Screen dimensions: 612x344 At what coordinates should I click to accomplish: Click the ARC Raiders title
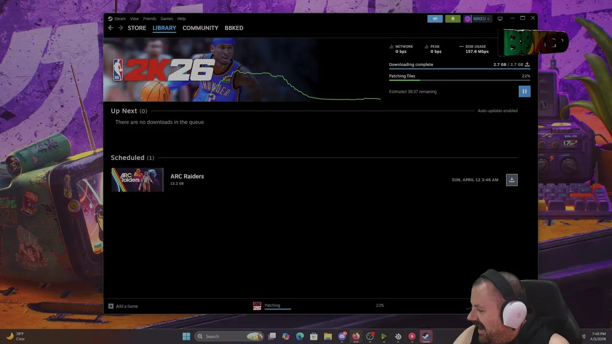(187, 176)
